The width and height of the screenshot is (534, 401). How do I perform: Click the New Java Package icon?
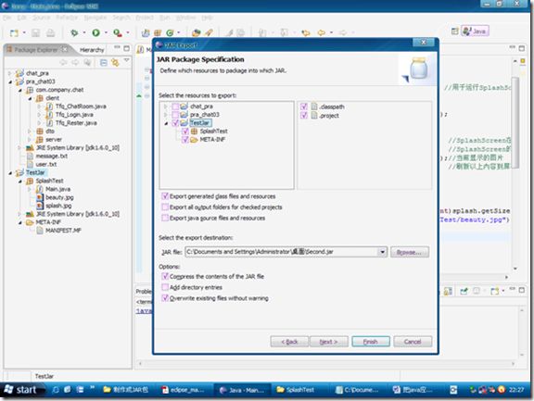(158, 32)
